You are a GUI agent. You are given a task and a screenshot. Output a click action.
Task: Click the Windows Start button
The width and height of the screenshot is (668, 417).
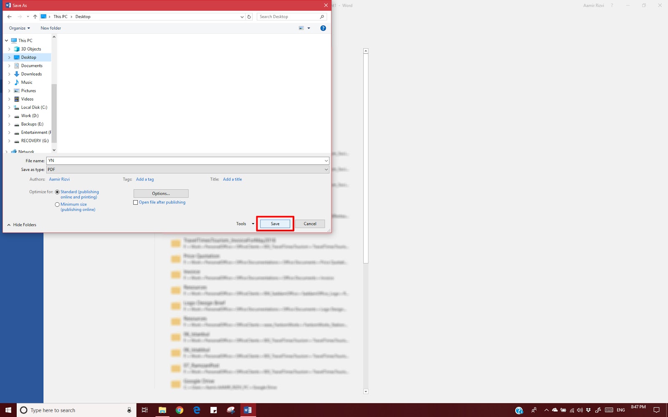[x=8, y=410]
